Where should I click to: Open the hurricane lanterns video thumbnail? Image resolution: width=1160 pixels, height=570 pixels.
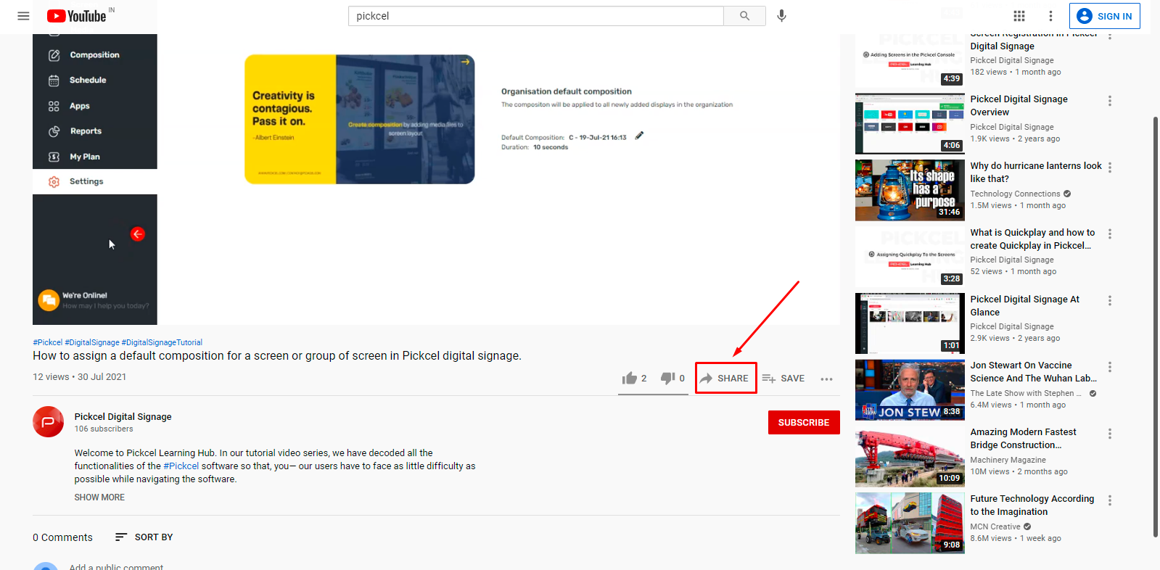[x=910, y=190]
